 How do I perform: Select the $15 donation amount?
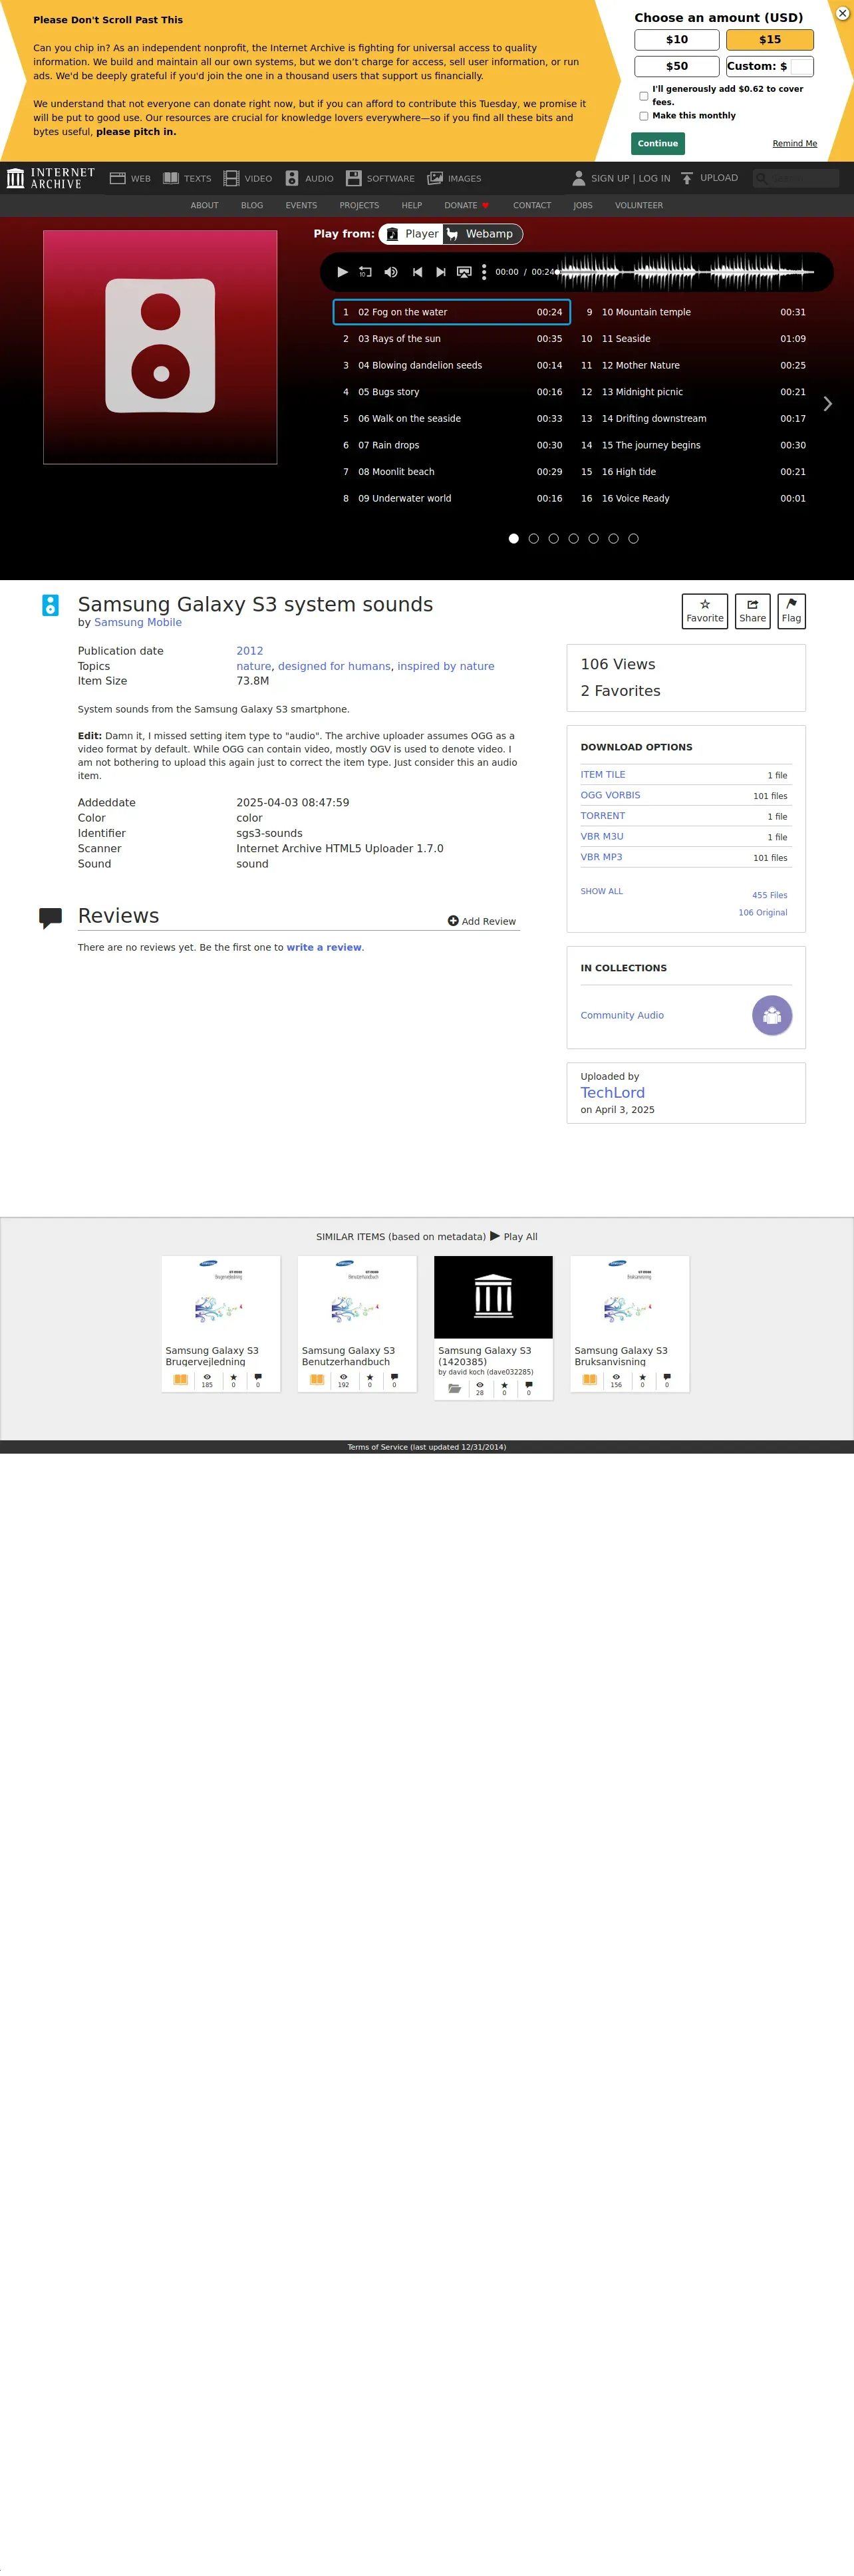coord(770,40)
